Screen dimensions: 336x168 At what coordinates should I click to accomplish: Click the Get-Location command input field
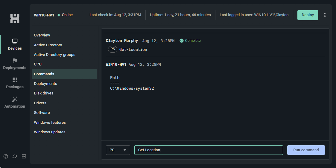209,150
